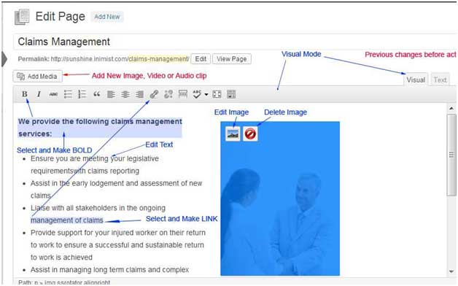Toggle Bold formatting in the editor toolbar

coord(25,94)
